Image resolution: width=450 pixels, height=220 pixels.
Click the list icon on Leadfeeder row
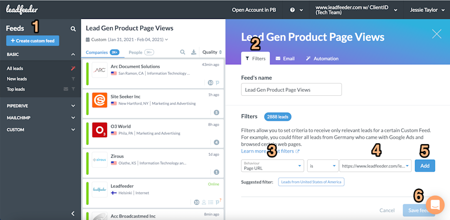pyautogui.click(x=211, y=202)
